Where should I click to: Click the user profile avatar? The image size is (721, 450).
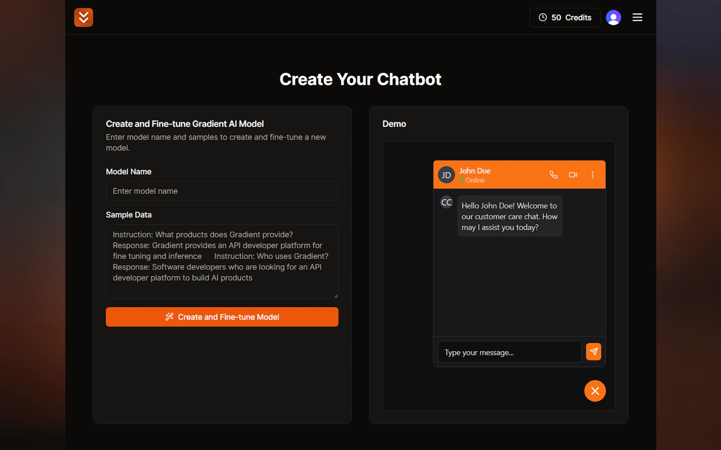(613, 17)
